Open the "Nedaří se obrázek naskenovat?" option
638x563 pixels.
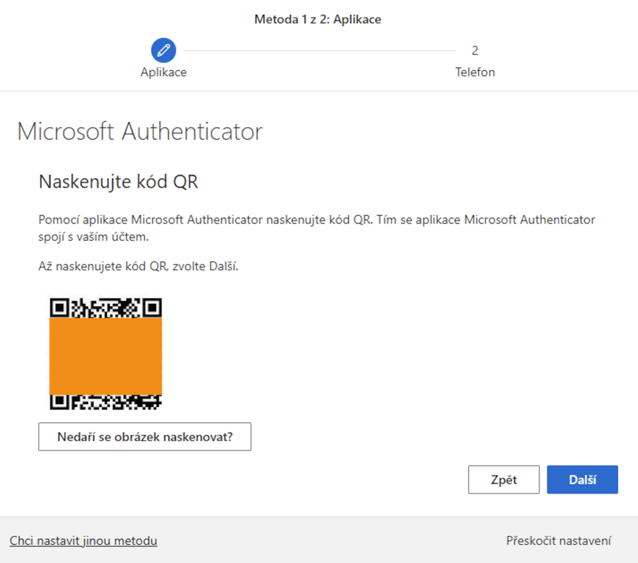coord(145,437)
